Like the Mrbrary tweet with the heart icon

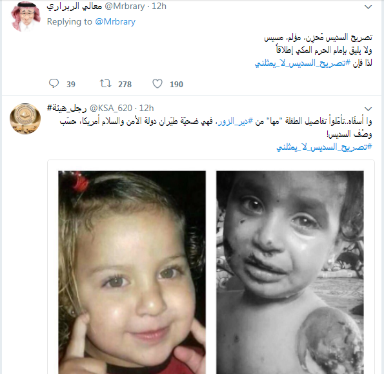pyautogui.click(x=157, y=83)
